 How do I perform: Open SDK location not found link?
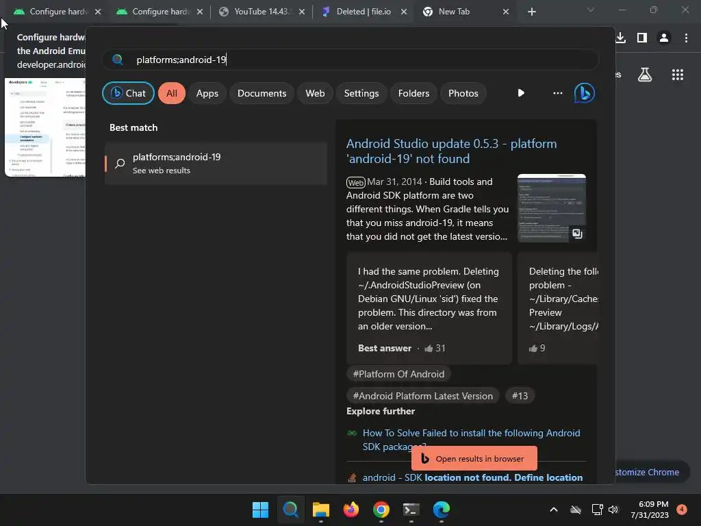pos(472,477)
